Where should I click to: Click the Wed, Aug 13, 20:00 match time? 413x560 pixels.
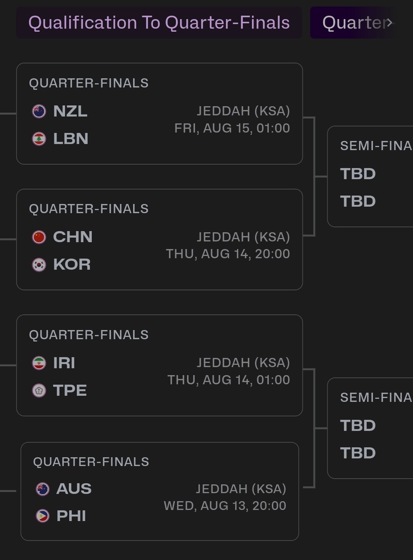coord(225,506)
